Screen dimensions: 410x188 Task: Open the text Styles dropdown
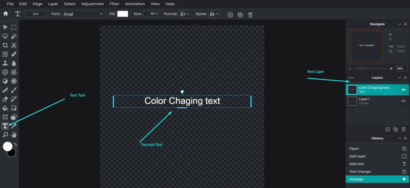pos(214,14)
